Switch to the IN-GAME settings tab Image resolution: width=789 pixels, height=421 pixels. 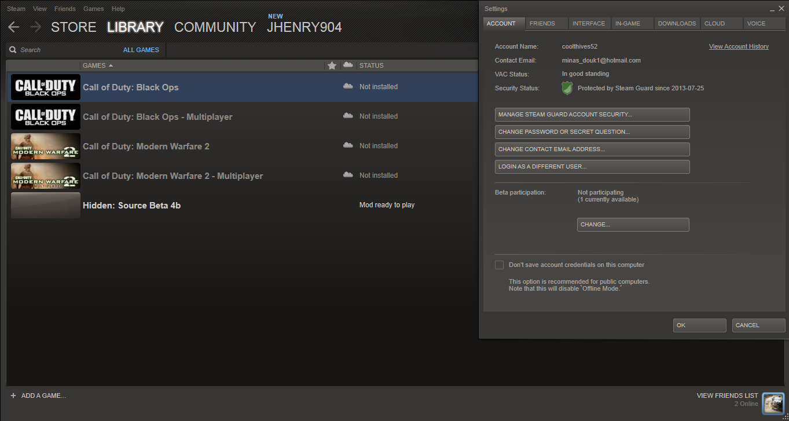point(633,23)
